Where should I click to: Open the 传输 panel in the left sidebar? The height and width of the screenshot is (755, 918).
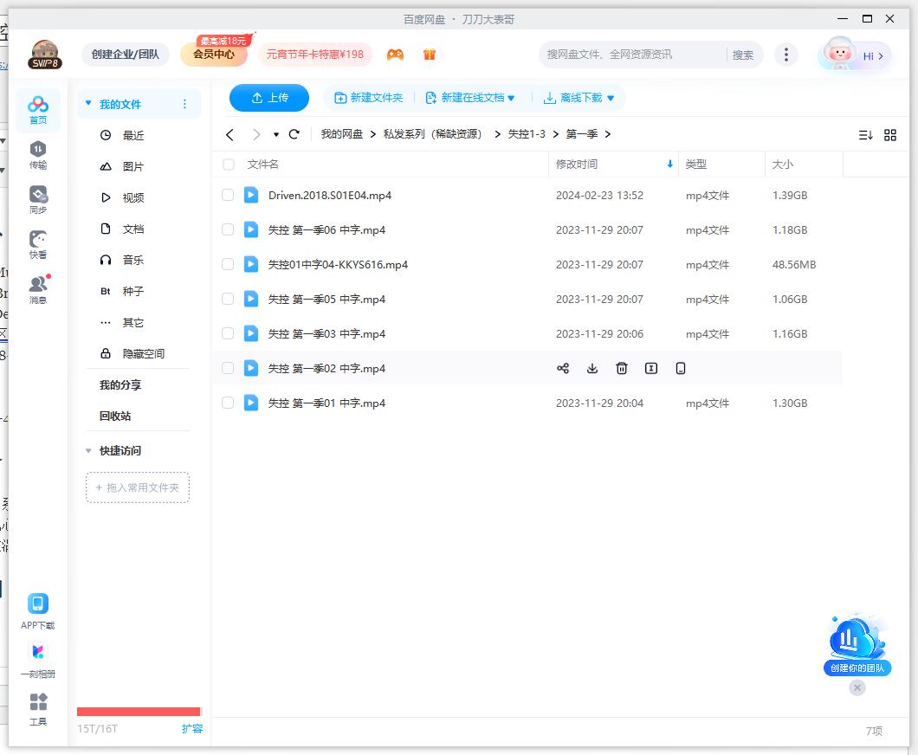(x=37, y=156)
